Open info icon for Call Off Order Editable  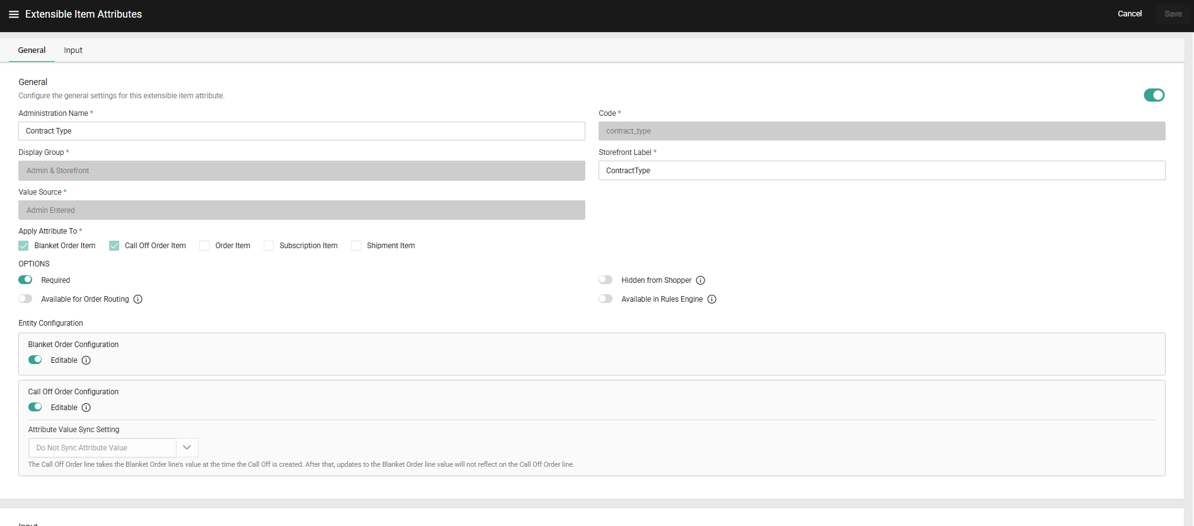pos(86,408)
